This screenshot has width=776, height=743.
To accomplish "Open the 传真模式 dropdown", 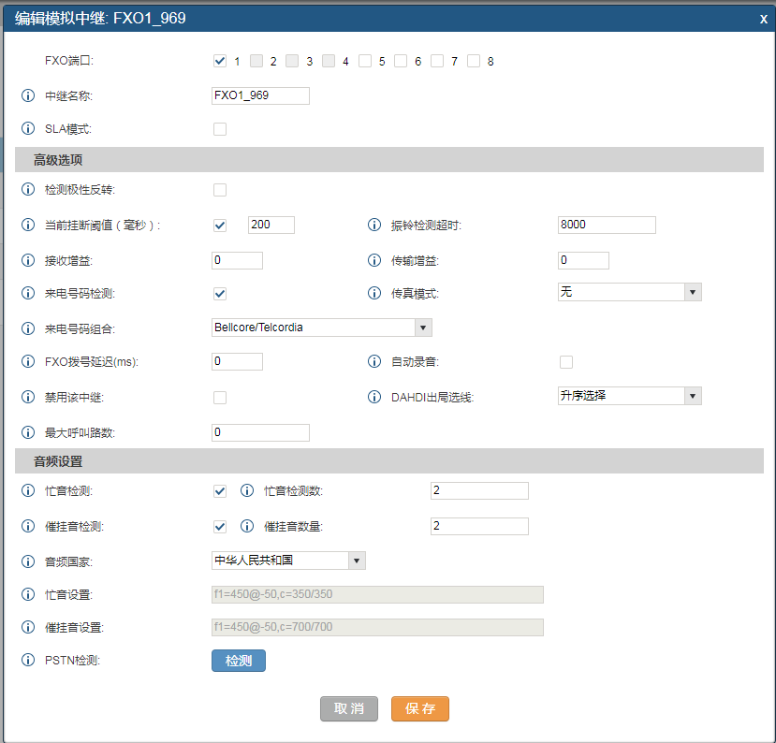I will [x=629, y=292].
